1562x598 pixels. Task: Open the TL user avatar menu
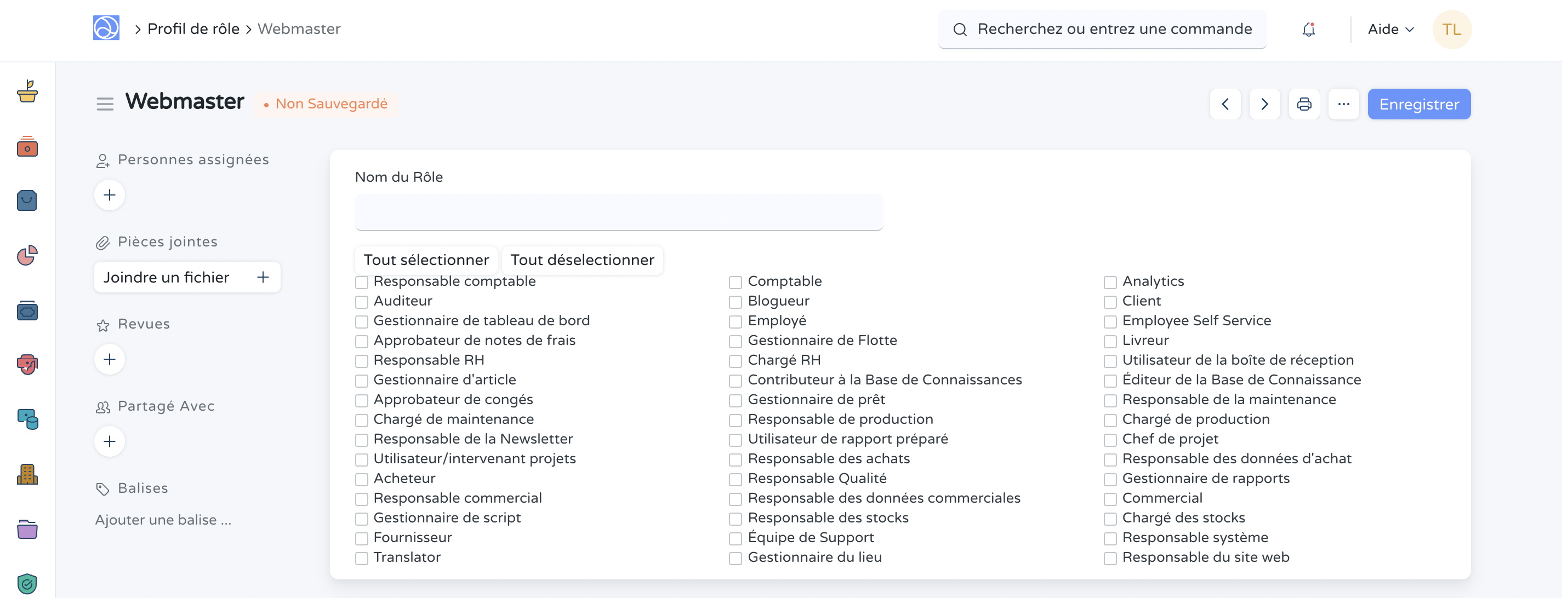coord(1451,29)
